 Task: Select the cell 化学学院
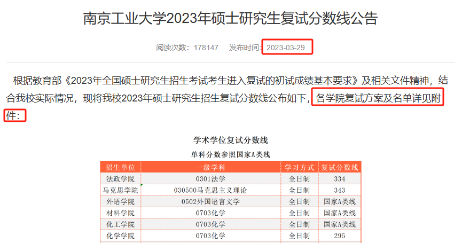[x=121, y=236]
